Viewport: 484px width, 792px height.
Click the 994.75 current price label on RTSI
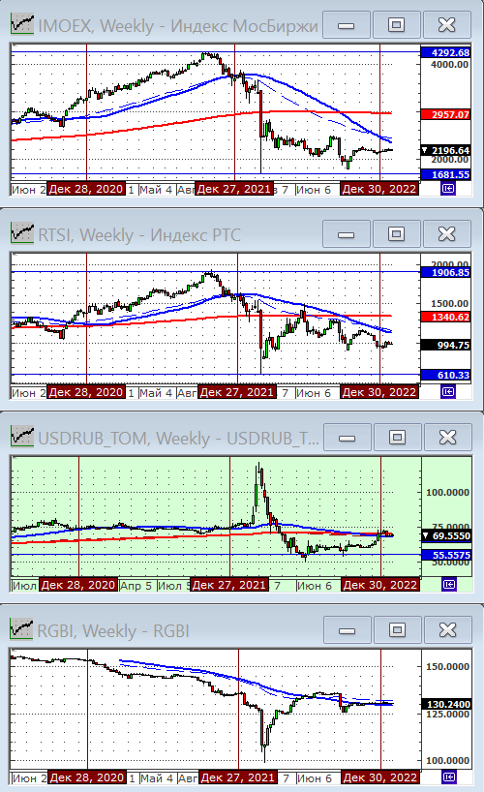(445, 345)
